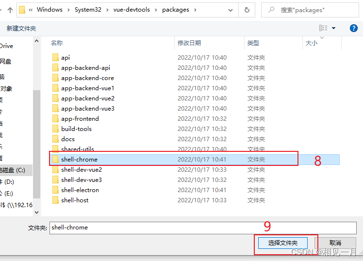363x261 pixels.
Task: Click the build-tools folder name
Action: point(76,129)
